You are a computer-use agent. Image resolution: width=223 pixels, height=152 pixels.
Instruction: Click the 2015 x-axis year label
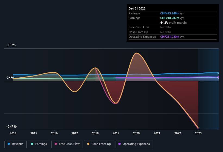coord(34,133)
